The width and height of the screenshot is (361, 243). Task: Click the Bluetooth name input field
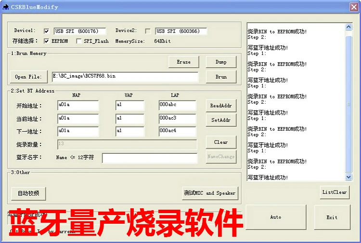click(150, 158)
